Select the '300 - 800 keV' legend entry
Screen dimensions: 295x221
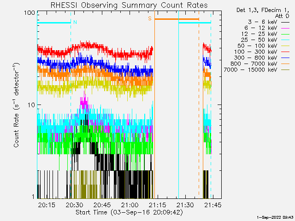(x=256, y=58)
